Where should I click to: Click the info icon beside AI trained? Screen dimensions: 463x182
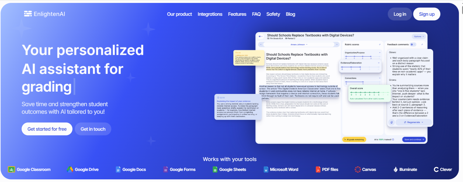tap(393, 139)
